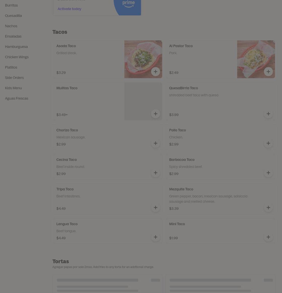Add Al Pastor Taco with plus icon
This screenshot has height=293, width=282.
(268, 72)
